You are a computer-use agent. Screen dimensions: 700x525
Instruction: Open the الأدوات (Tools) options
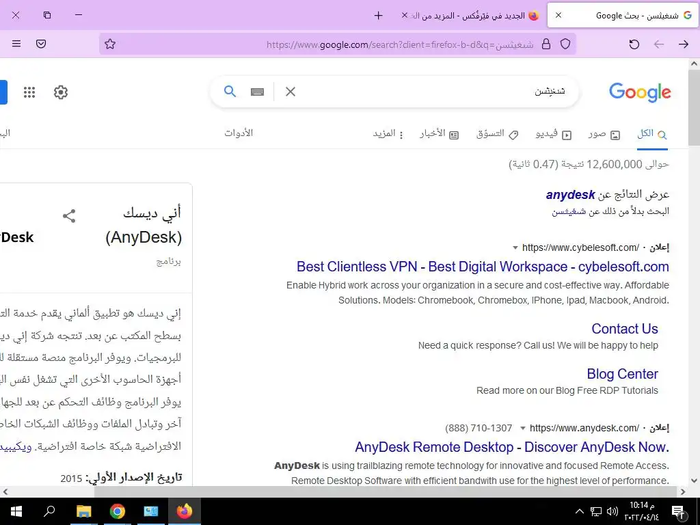[x=239, y=133]
